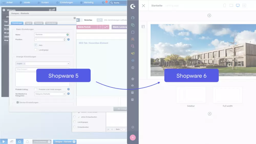Choose the Full width layout thumbnail
Viewport: 256px width, 144px height.
[228, 95]
